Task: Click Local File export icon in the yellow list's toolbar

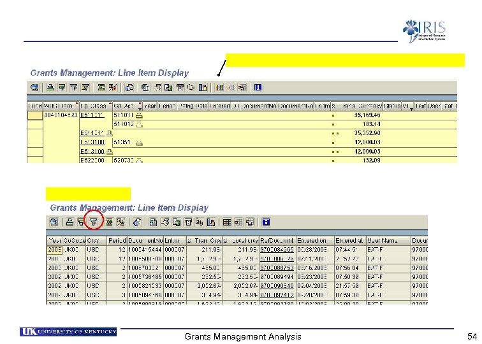Action: (168, 88)
